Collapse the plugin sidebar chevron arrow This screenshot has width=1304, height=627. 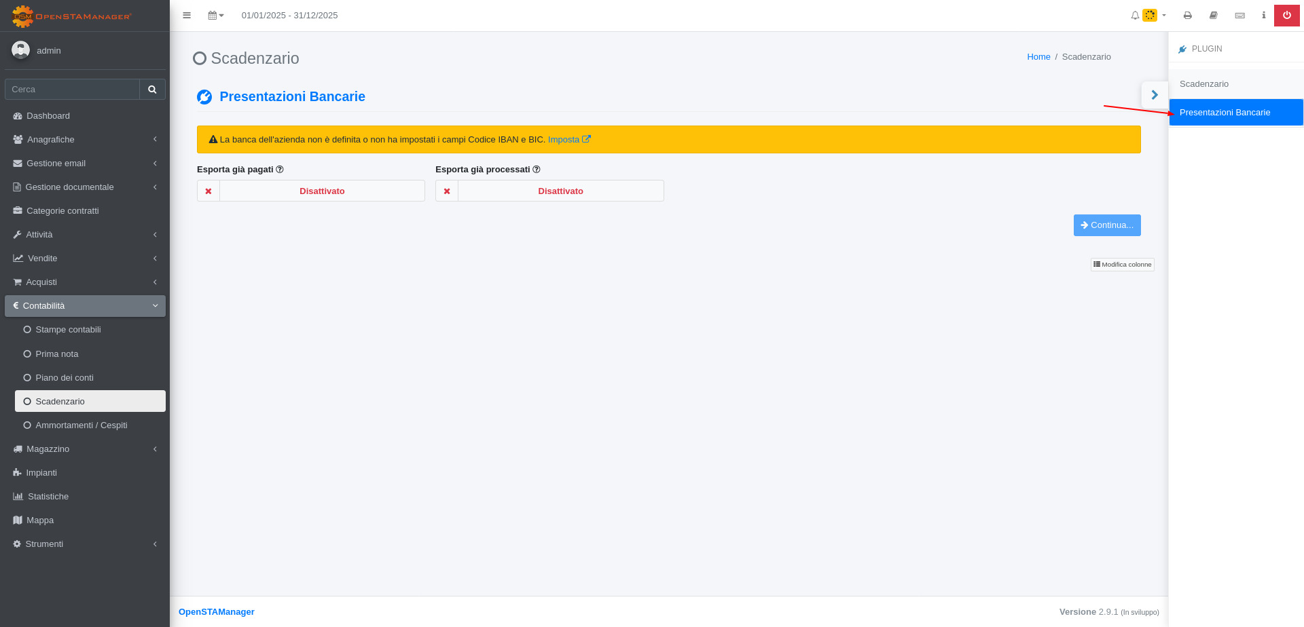click(1155, 95)
